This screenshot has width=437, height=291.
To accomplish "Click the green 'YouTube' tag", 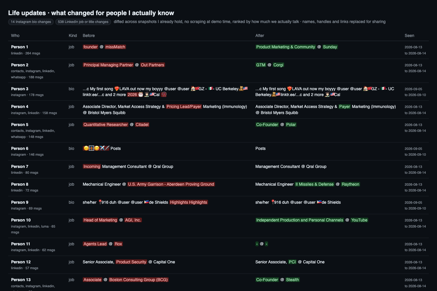I will click(359, 220).
